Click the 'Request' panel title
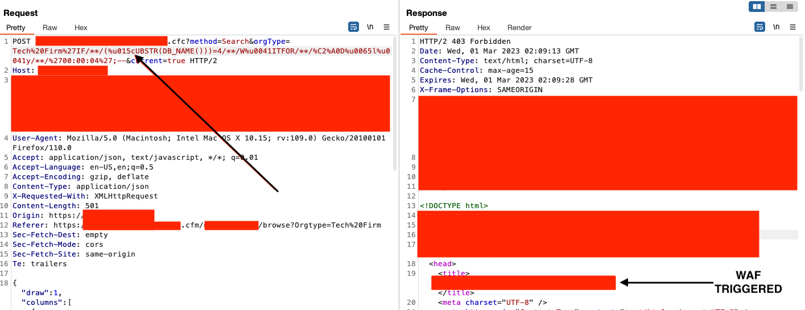This screenshot has width=805, height=310. pyautogui.click(x=20, y=13)
